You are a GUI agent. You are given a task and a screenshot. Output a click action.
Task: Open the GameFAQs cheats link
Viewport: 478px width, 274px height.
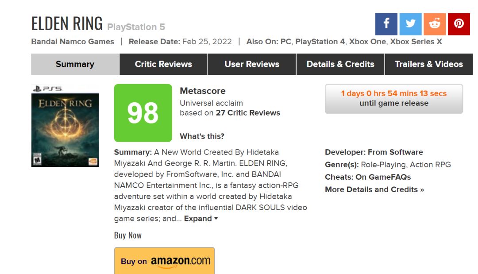(383, 177)
